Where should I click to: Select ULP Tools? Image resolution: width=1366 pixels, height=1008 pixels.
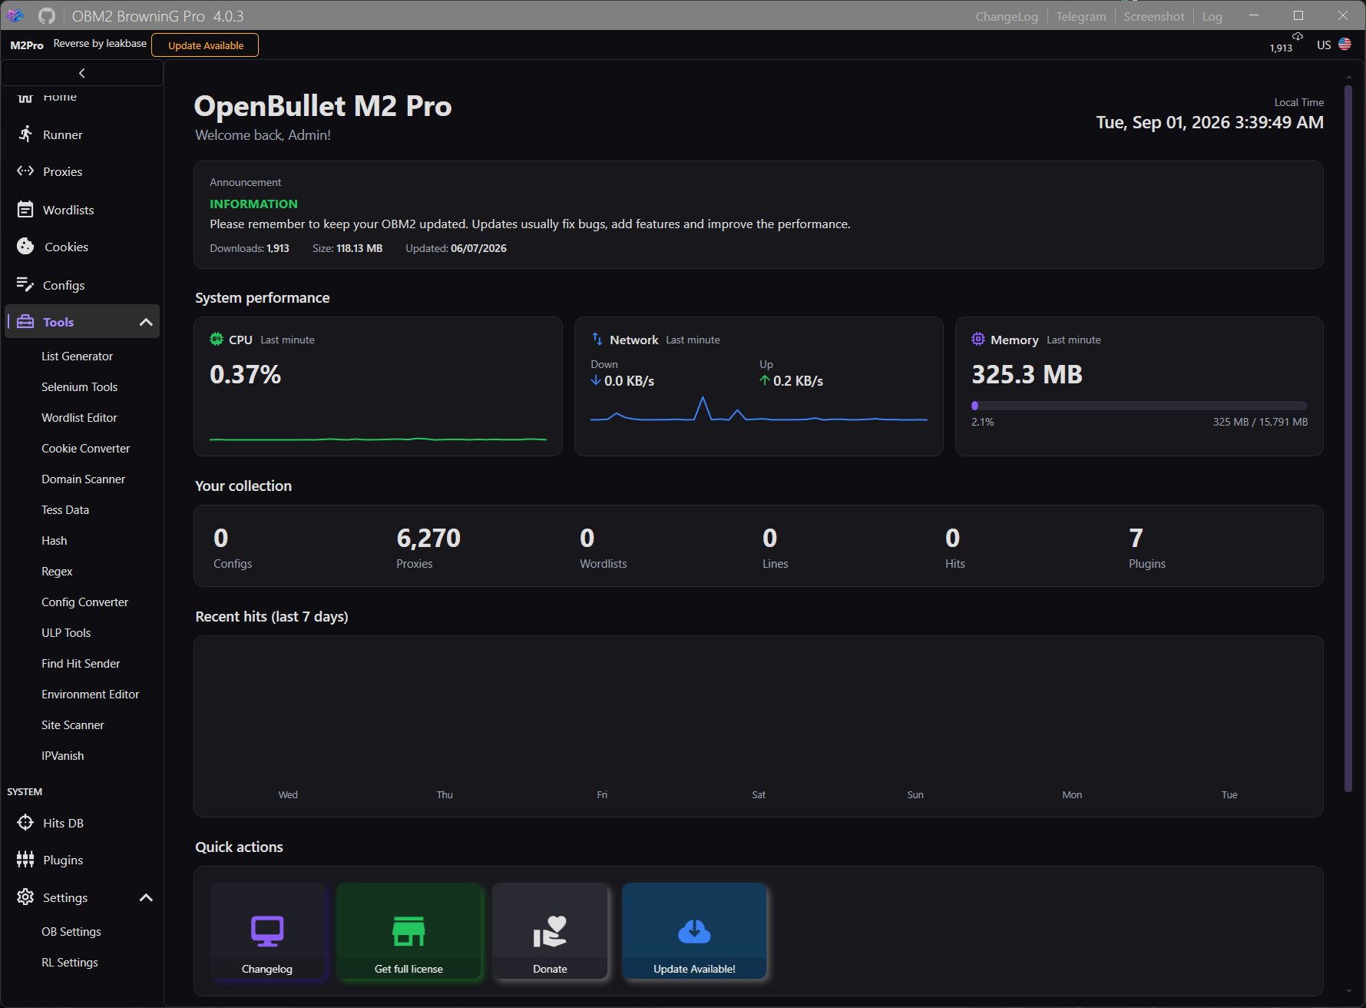pyautogui.click(x=66, y=633)
